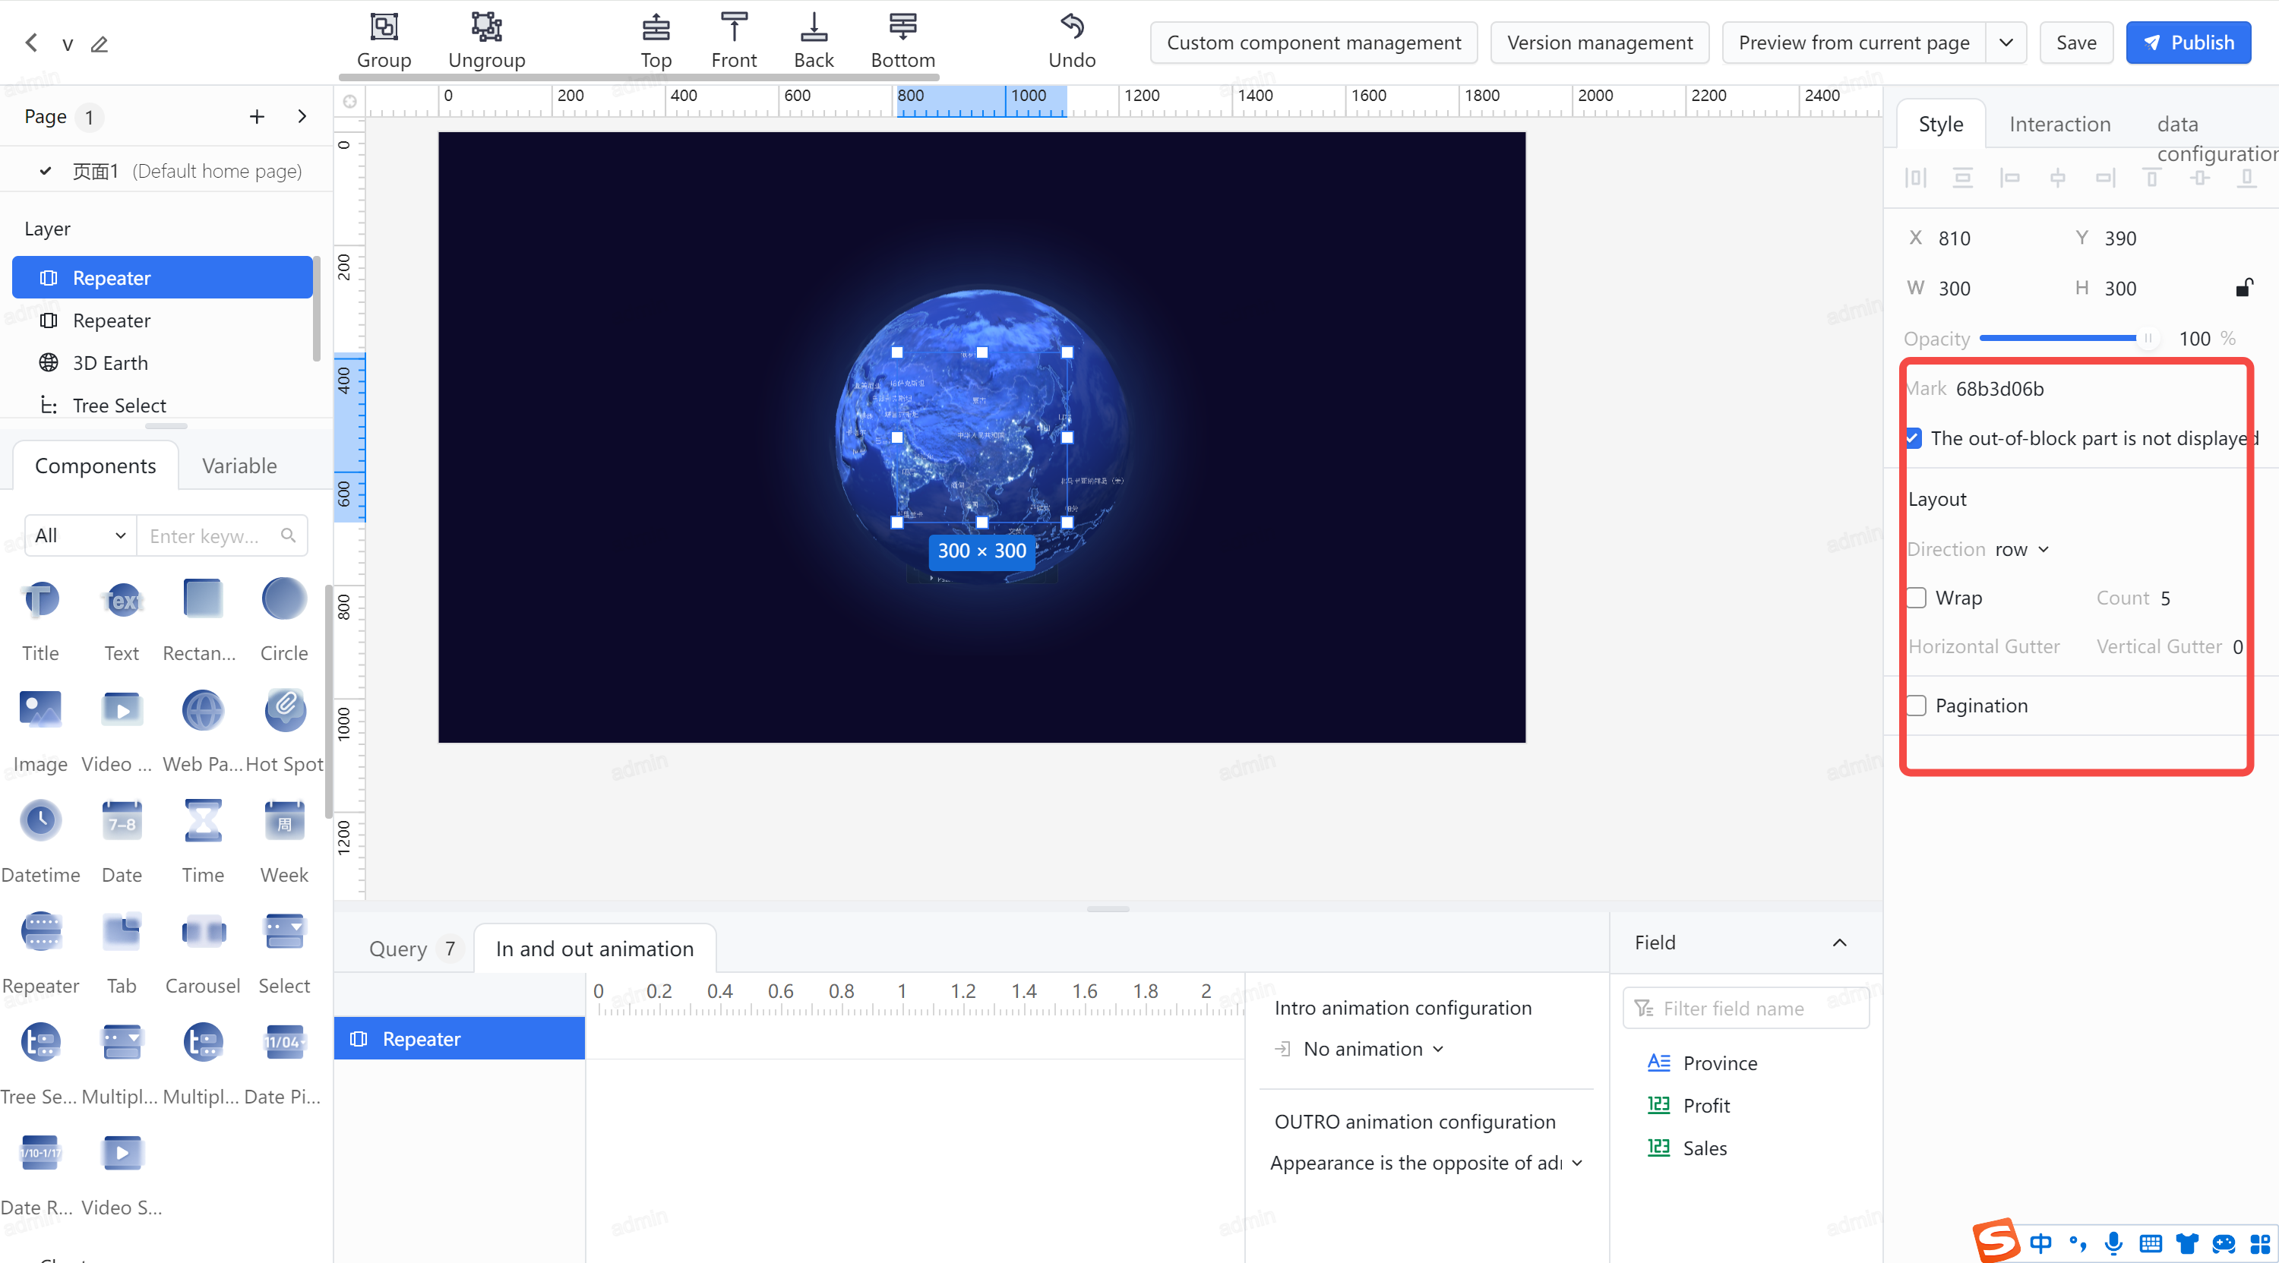Add the Tree Select component from palette
This screenshot has width=2279, height=1263.
pos(40,1064)
